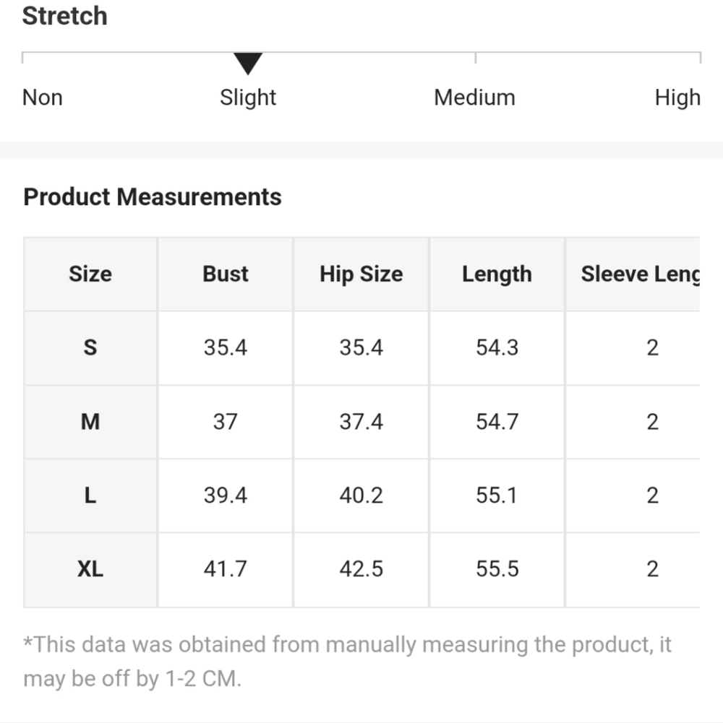Select the Medium stretch label
The width and height of the screenshot is (723, 723).
(474, 98)
